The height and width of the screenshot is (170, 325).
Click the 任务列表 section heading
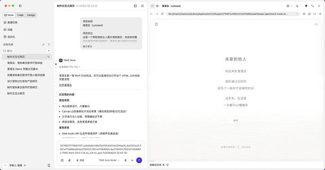point(8,45)
